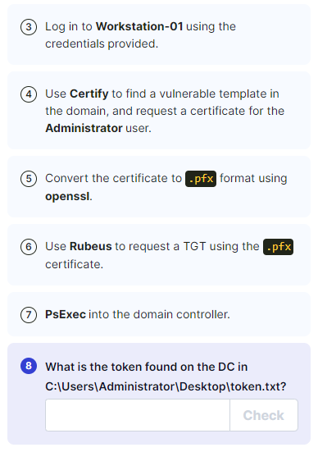Select the step 6 number badge
Viewport: 318px width, 452px height.
coord(29,247)
